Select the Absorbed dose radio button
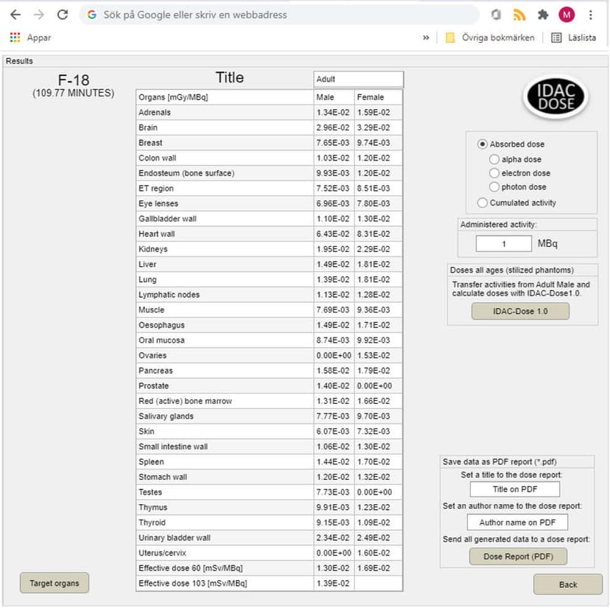 (x=483, y=144)
